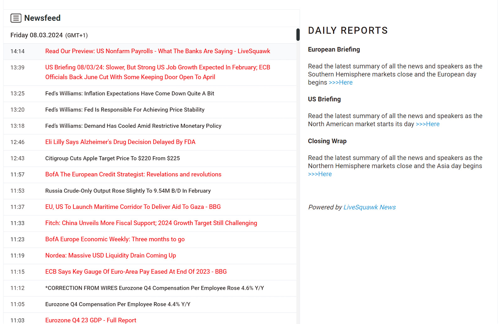
Task: Open EU, US Maritime Corridor Gaza headline
Action: [133, 207]
